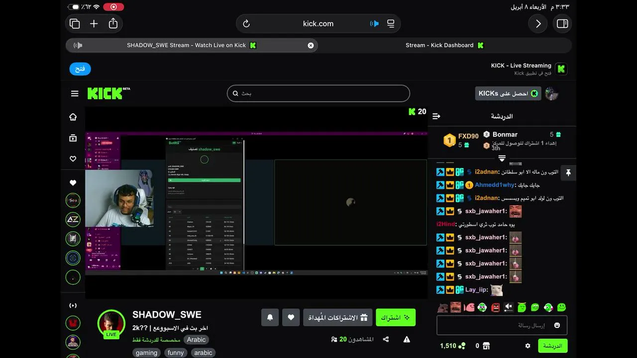Select the Arabic language tag
This screenshot has width=637, height=358.
coord(196,340)
